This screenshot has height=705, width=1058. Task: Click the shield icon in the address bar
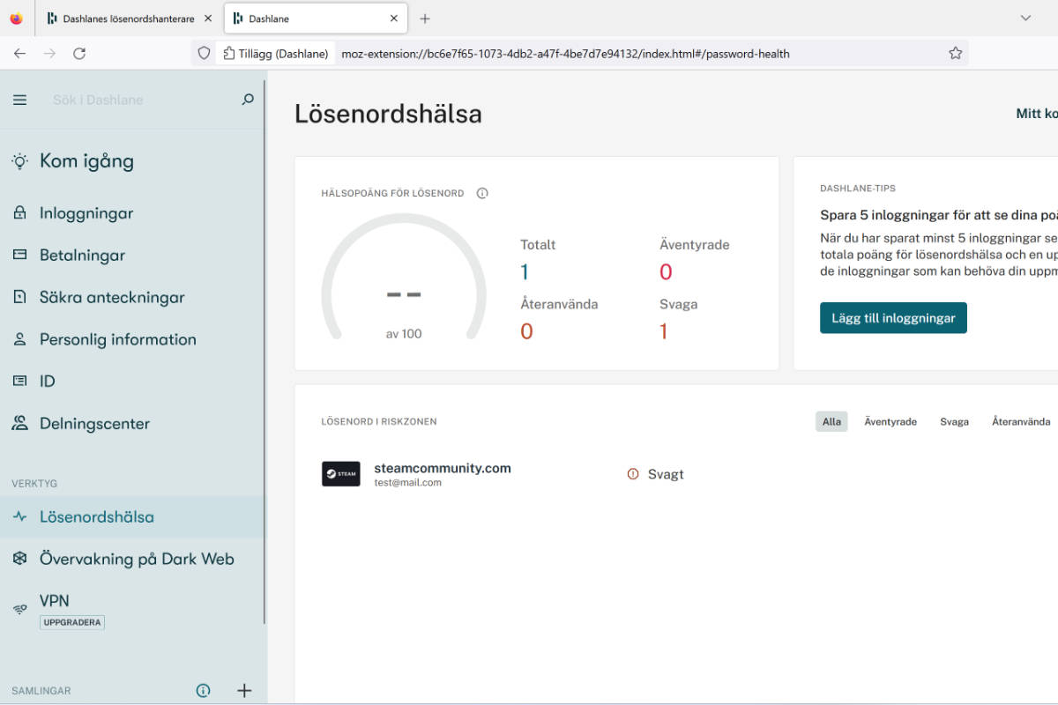(204, 54)
